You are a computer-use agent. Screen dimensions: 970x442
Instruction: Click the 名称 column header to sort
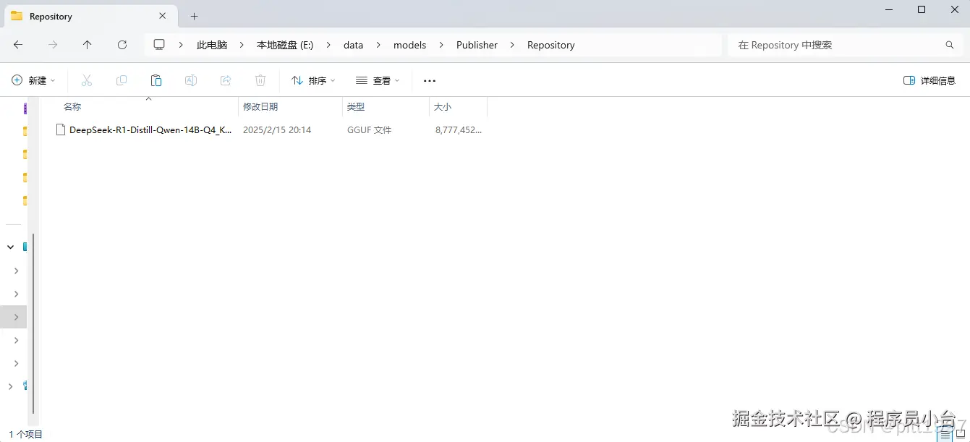(x=72, y=106)
